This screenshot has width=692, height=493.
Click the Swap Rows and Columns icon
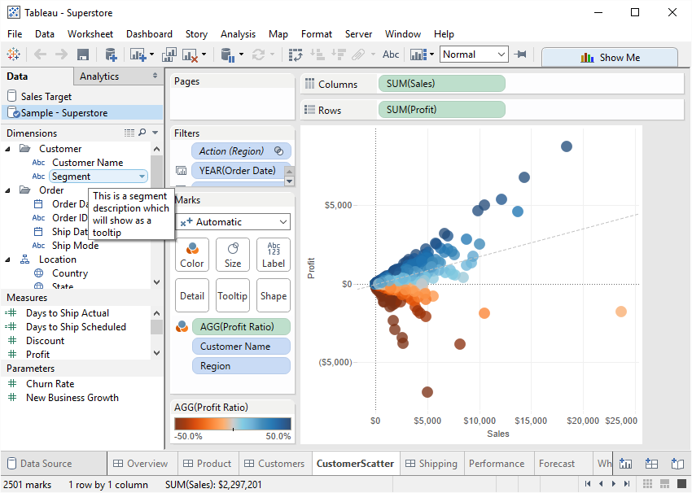296,55
